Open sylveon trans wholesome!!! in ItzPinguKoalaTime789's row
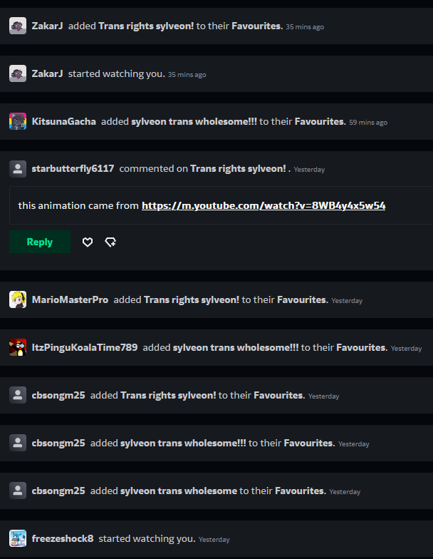 coord(236,348)
